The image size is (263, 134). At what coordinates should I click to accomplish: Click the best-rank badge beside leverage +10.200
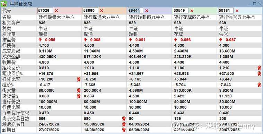click(79, 79)
